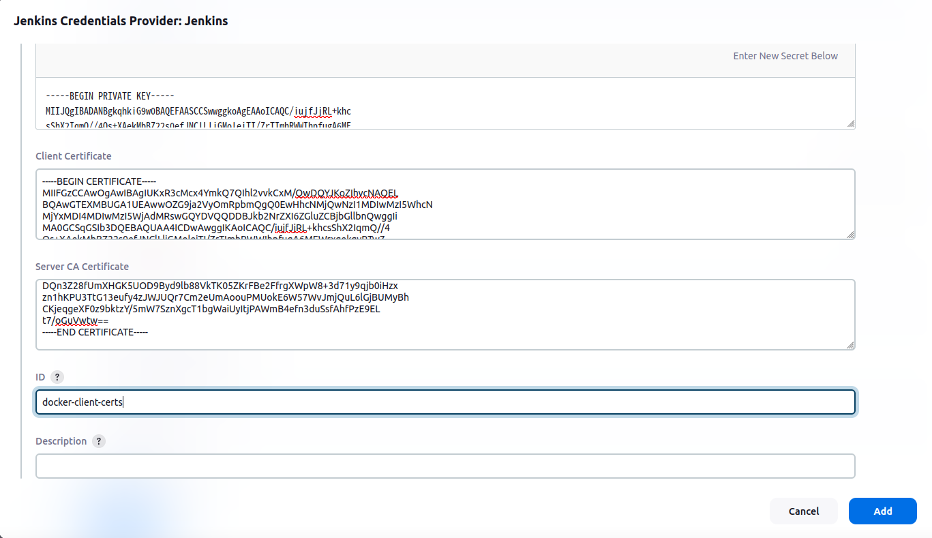Click the 'Enter New Secret Below' text
Viewport: 932px width, 538px height.
tap(785, 56)
